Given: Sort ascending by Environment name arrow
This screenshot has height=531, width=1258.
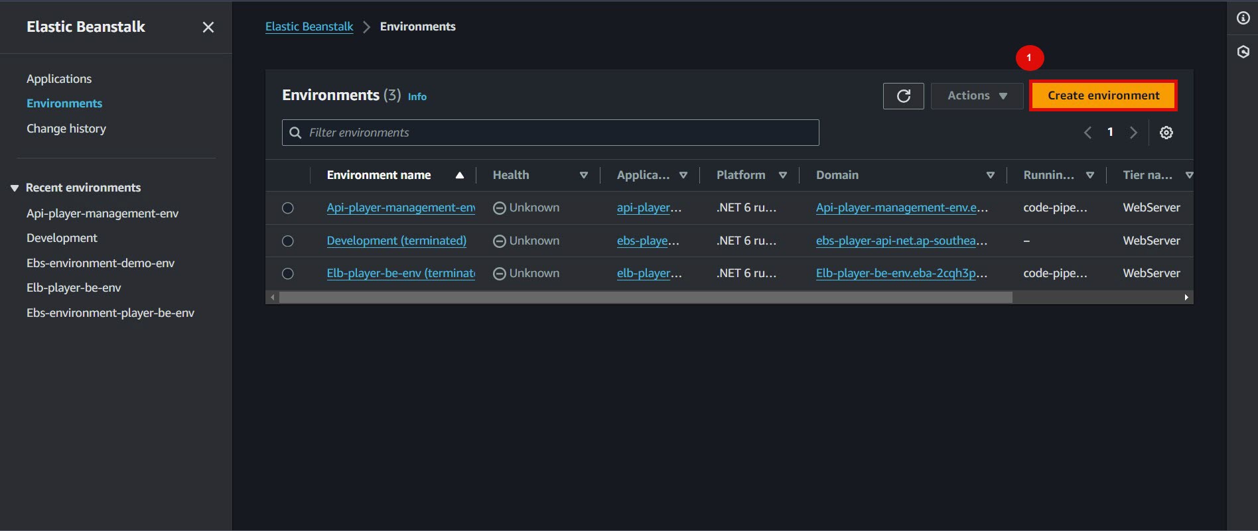Looking at the screenshot, I should (x=459, y=175).
